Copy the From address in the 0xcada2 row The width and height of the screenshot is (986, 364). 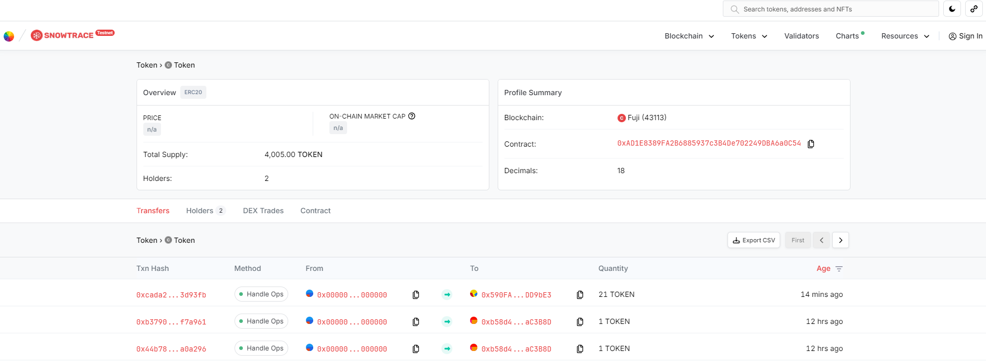416,295
